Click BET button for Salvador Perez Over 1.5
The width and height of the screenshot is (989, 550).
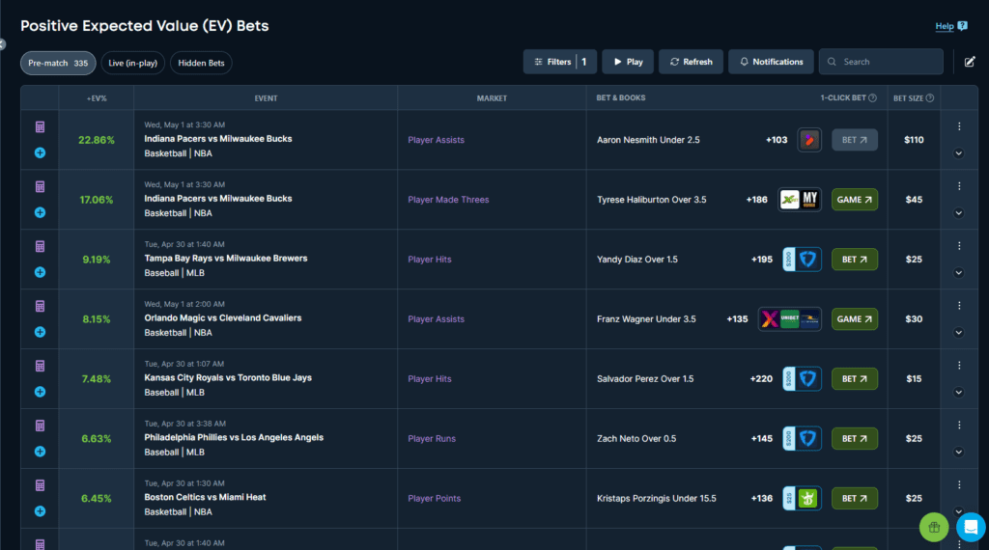[855, 379]
